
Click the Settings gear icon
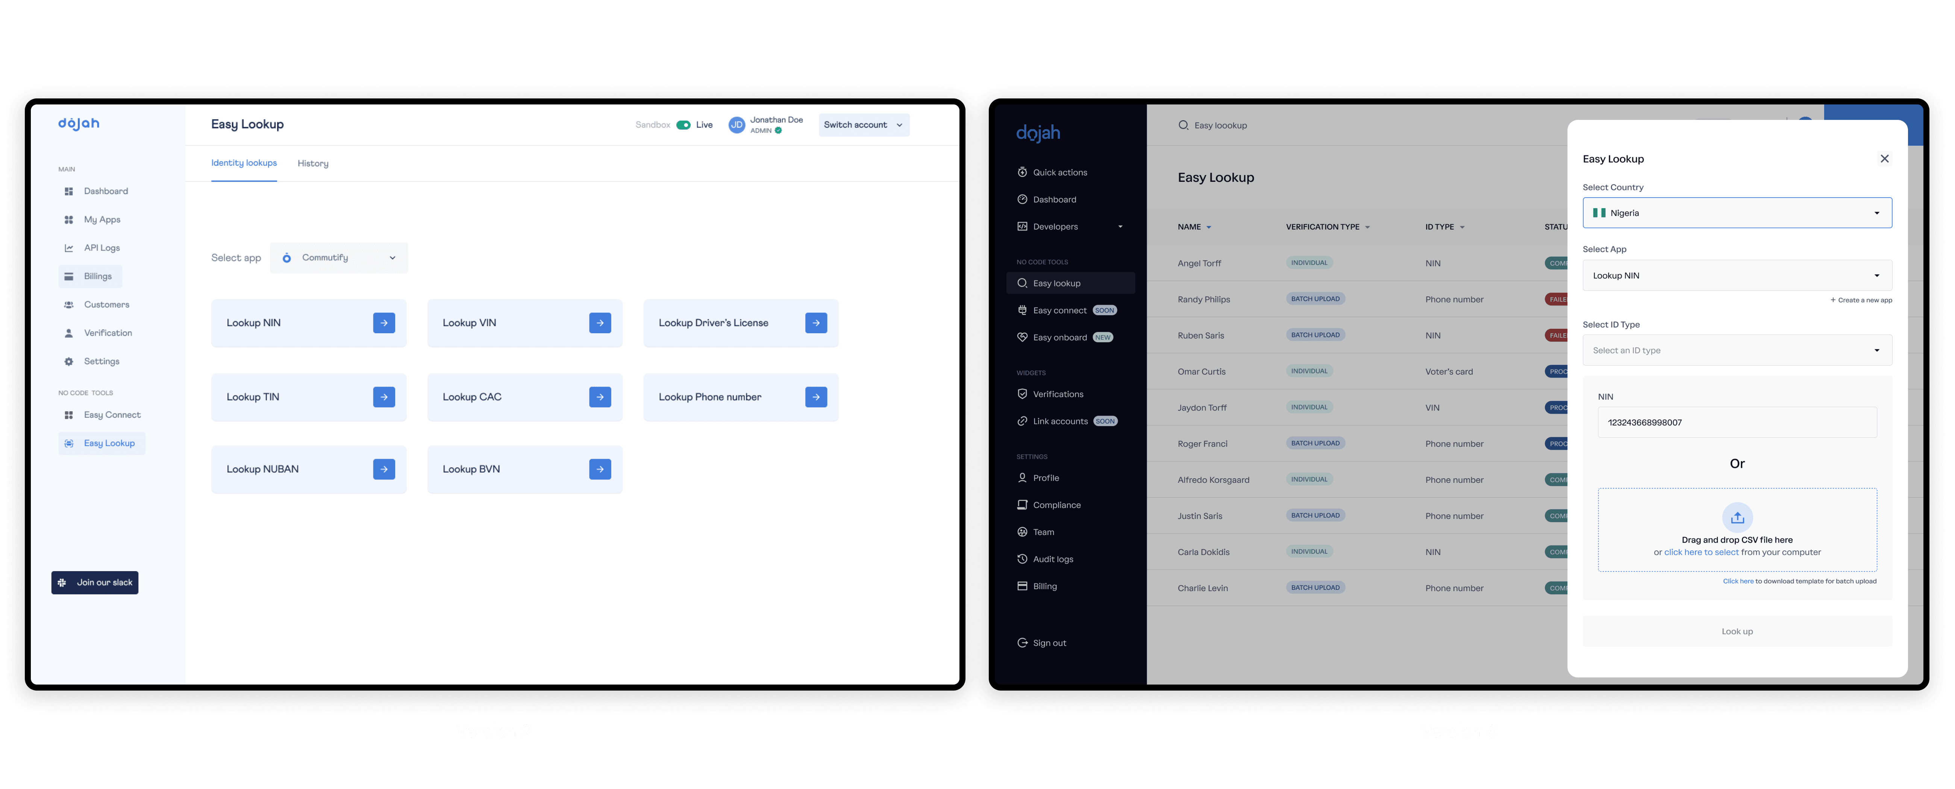click(x=69, y=362)
